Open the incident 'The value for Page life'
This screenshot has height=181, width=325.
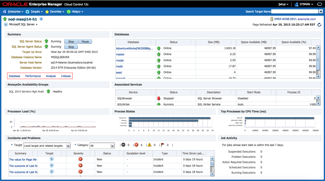click(23, 159)
